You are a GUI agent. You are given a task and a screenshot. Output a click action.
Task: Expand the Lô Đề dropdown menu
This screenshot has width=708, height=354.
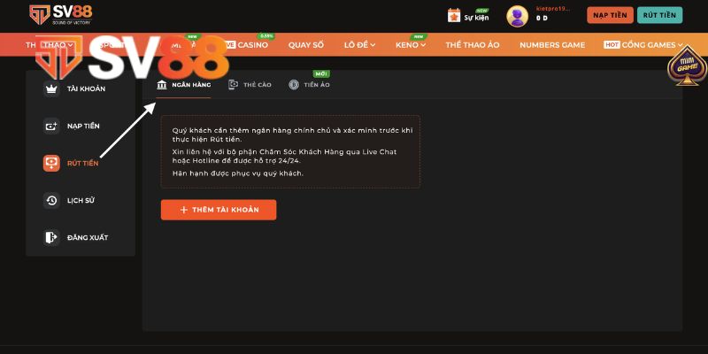click(359, 45)
